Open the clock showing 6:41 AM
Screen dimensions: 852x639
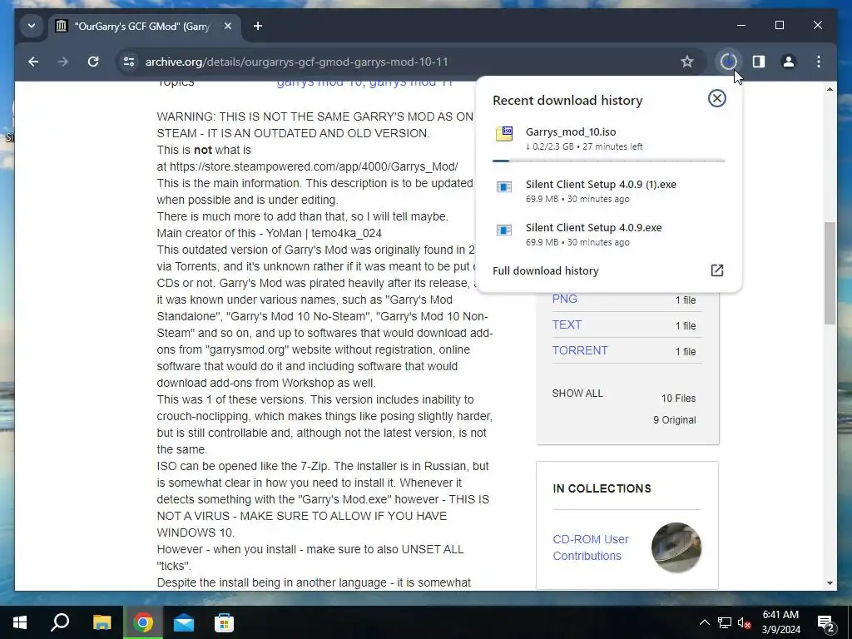(780, 622)
